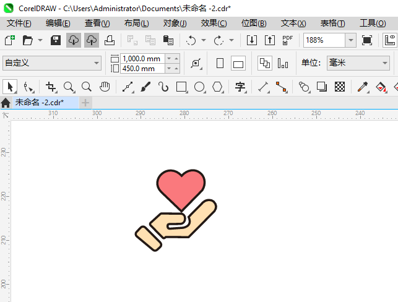This screenshot has width=398, height=302.
Task: Click the Cut icon in the toolbar
Action: (132, 40)
